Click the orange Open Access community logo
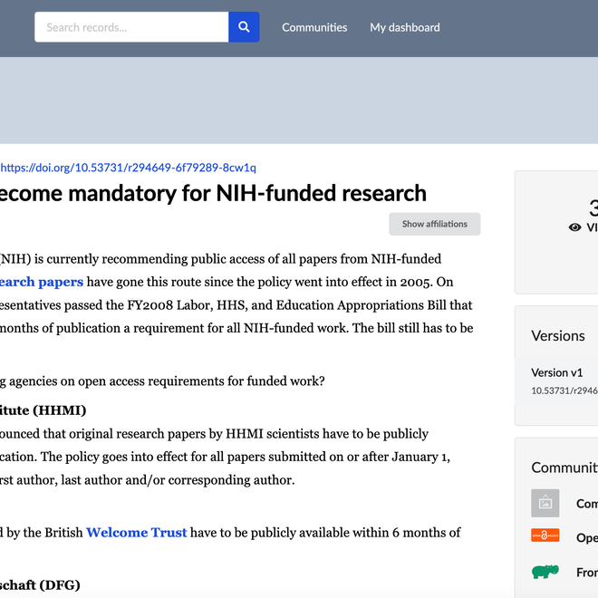Screen dimensions: 598x598 [545, 535]
